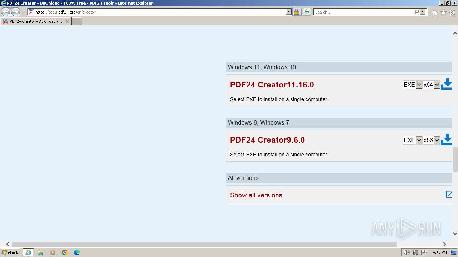This screenshot has width=458, height=257.
Task: Click the network tray icon
Action: coord(415,252)
